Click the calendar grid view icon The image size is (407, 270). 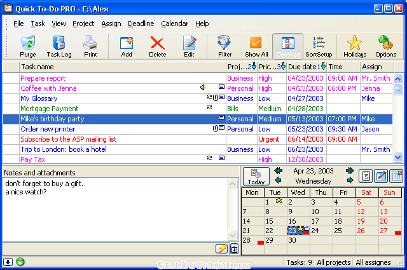point(397,176)
